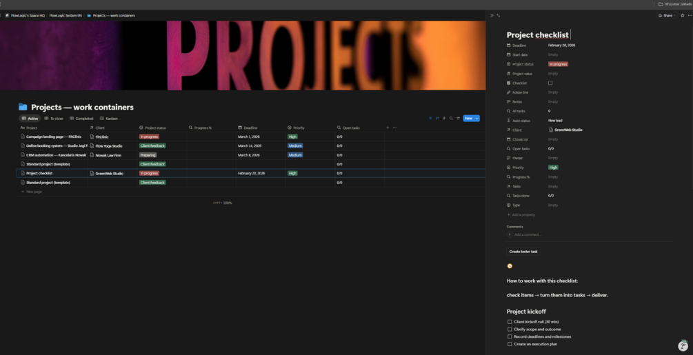
Task: Switch to the Kanban view tab
Action: click(x=109, y=119)
